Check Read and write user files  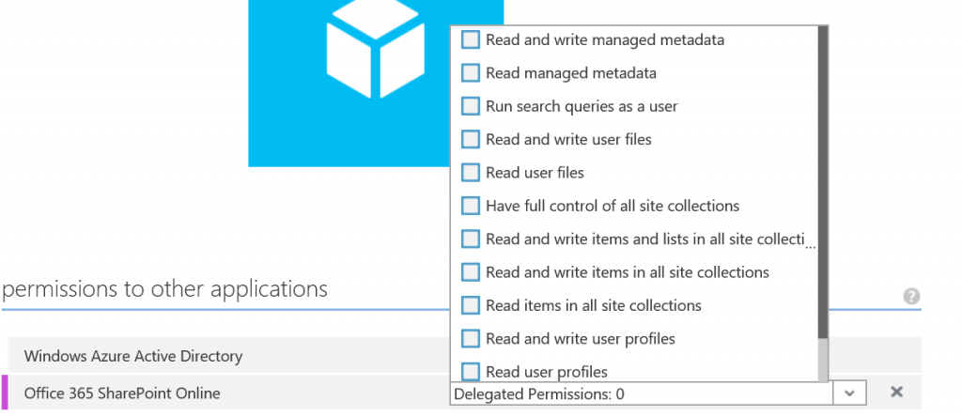pos(471,140)
